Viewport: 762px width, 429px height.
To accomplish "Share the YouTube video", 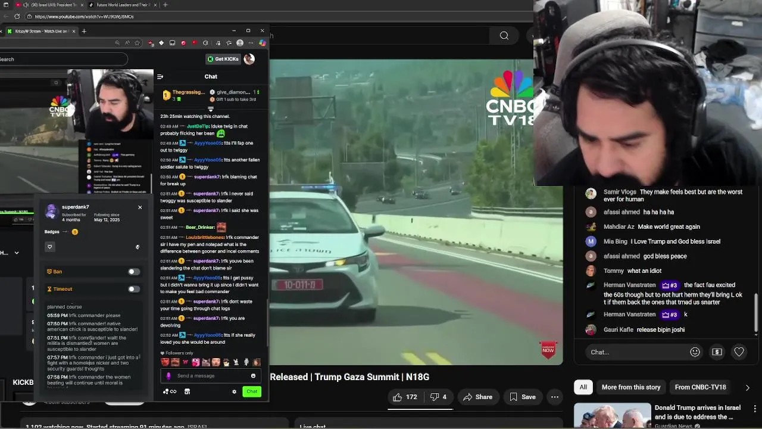I will [x=477, y=397].
